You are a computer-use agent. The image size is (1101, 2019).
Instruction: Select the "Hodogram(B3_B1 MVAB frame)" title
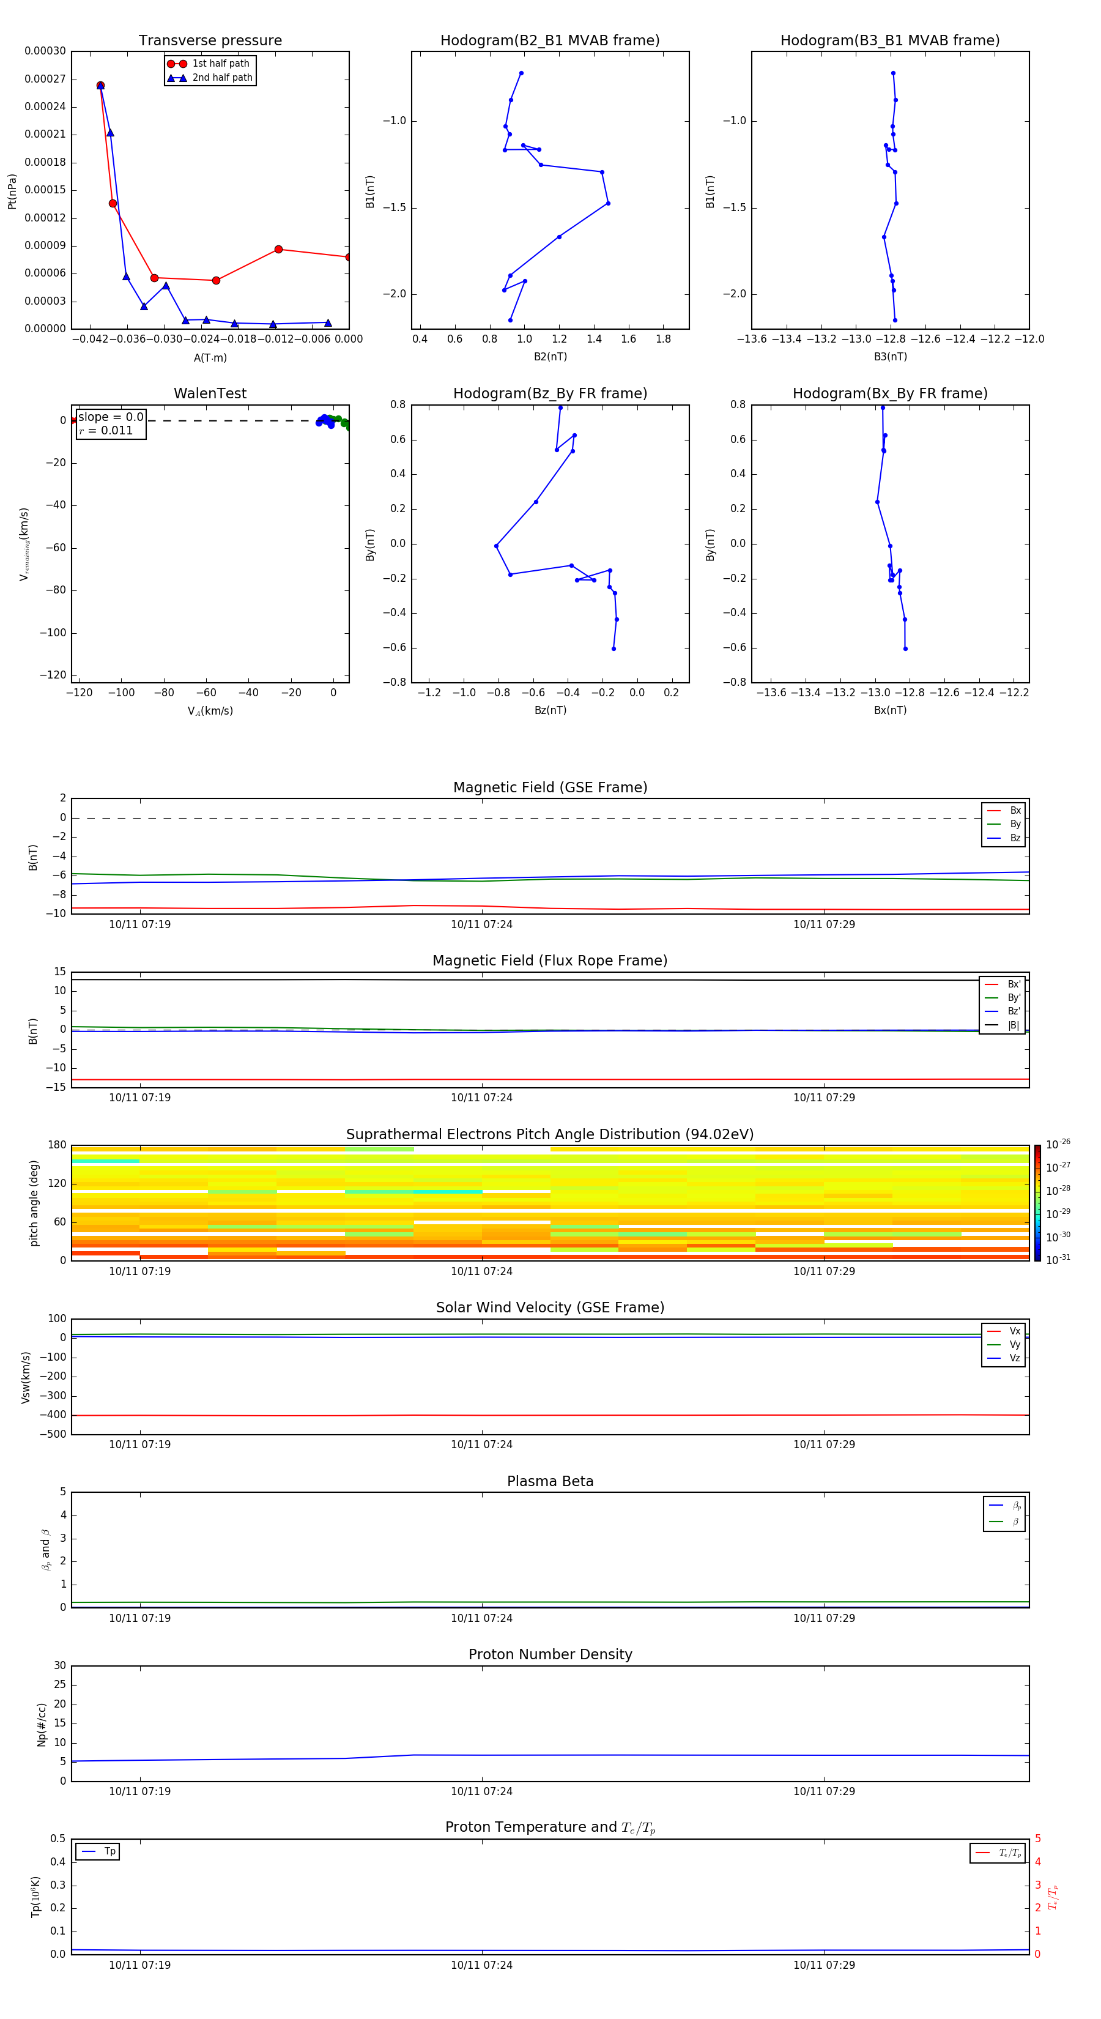pyautogui.click(x=890, y=41)
